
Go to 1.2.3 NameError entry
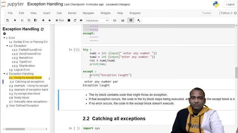point(22,58)
